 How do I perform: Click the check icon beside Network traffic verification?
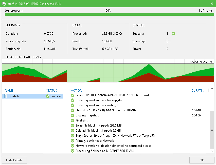pos(73,146)
